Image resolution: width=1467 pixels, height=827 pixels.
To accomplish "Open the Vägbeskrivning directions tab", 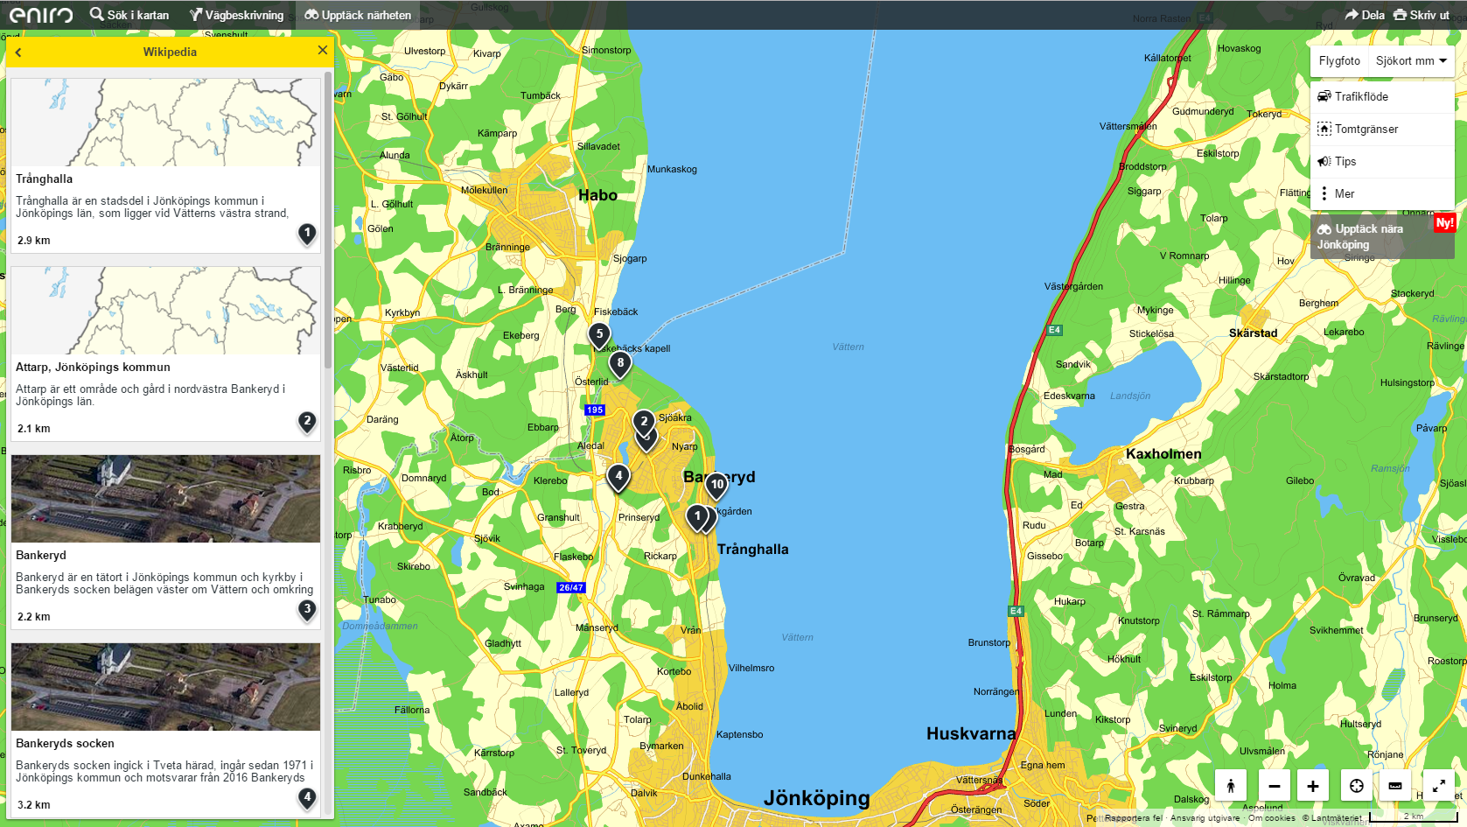I will pos(237,15).
